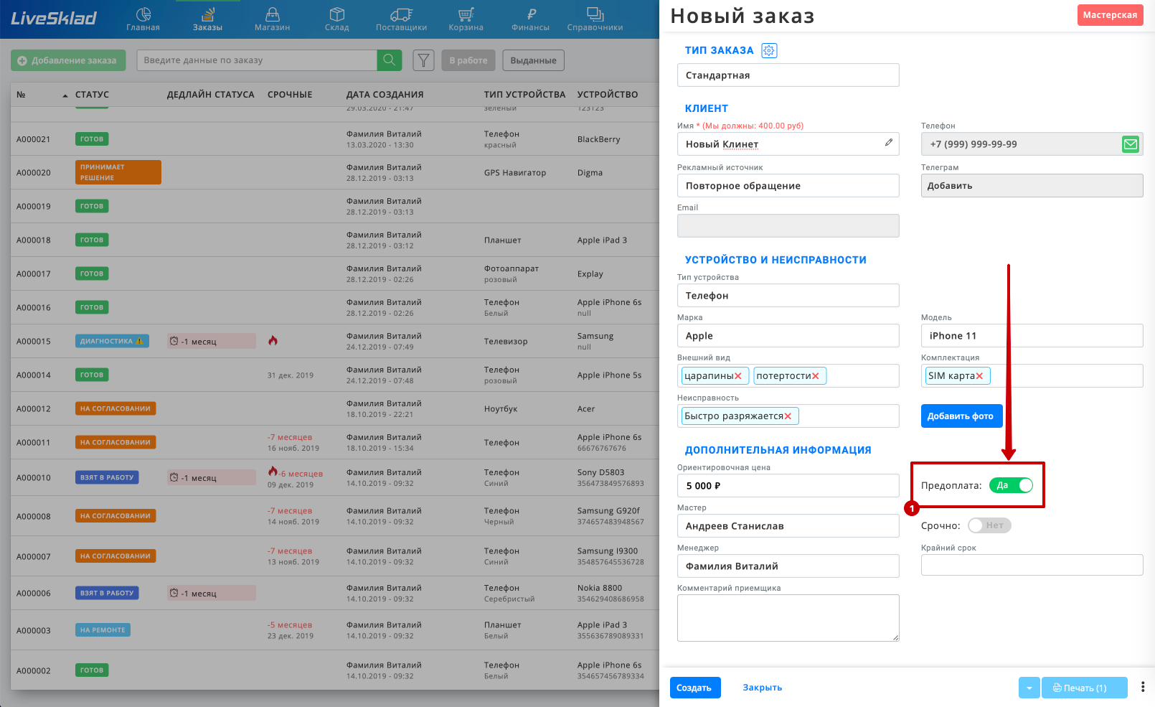Viewport: 1155px width, 707px height.
Task: Click the pencil icon to edit client name
Action: click(x=888, y=143)
